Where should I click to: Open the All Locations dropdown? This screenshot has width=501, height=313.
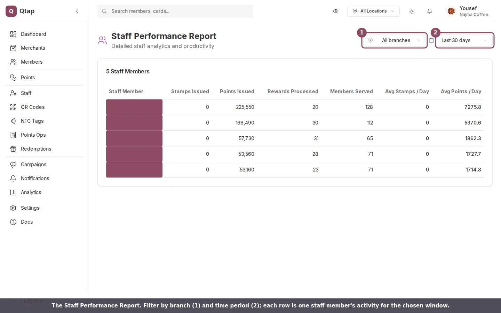coord(373,11)
